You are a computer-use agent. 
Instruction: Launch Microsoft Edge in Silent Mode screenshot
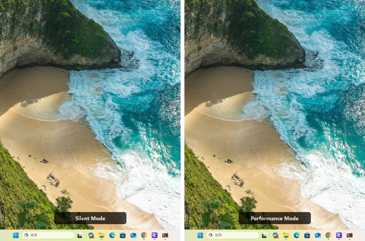click(112, 235)
